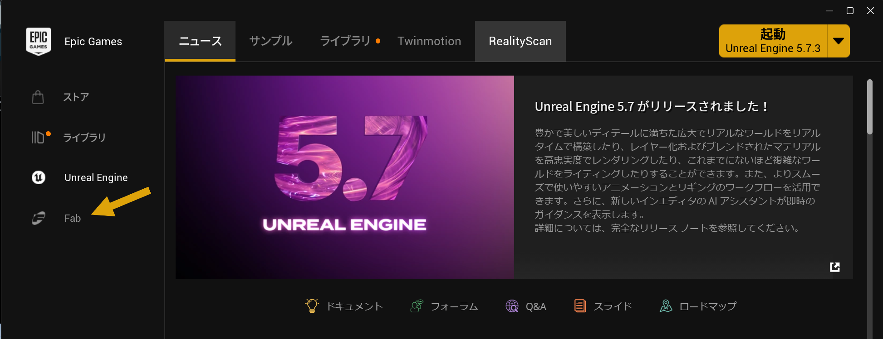The image size is (883, 339).
Task: Click the ロードマップ map pin icon
Action: [x=666, y=306]
